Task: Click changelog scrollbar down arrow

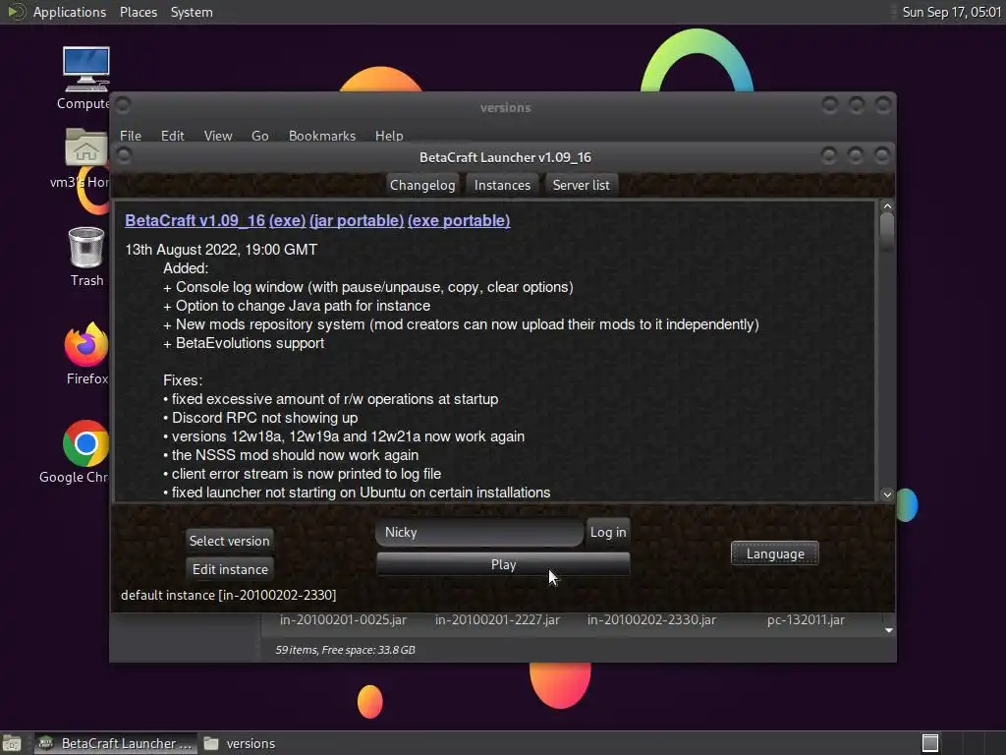Action: tap(887, 494)
